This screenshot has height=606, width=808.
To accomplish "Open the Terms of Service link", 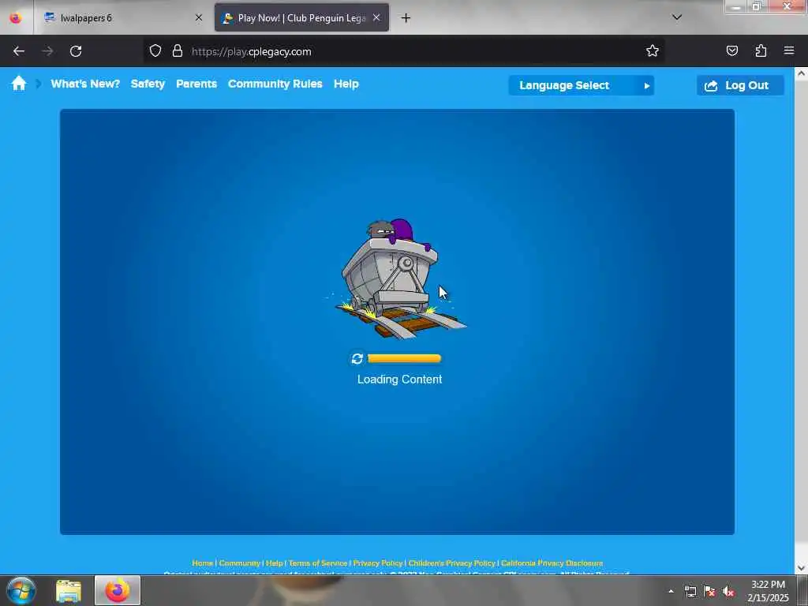I will [318, 563].
